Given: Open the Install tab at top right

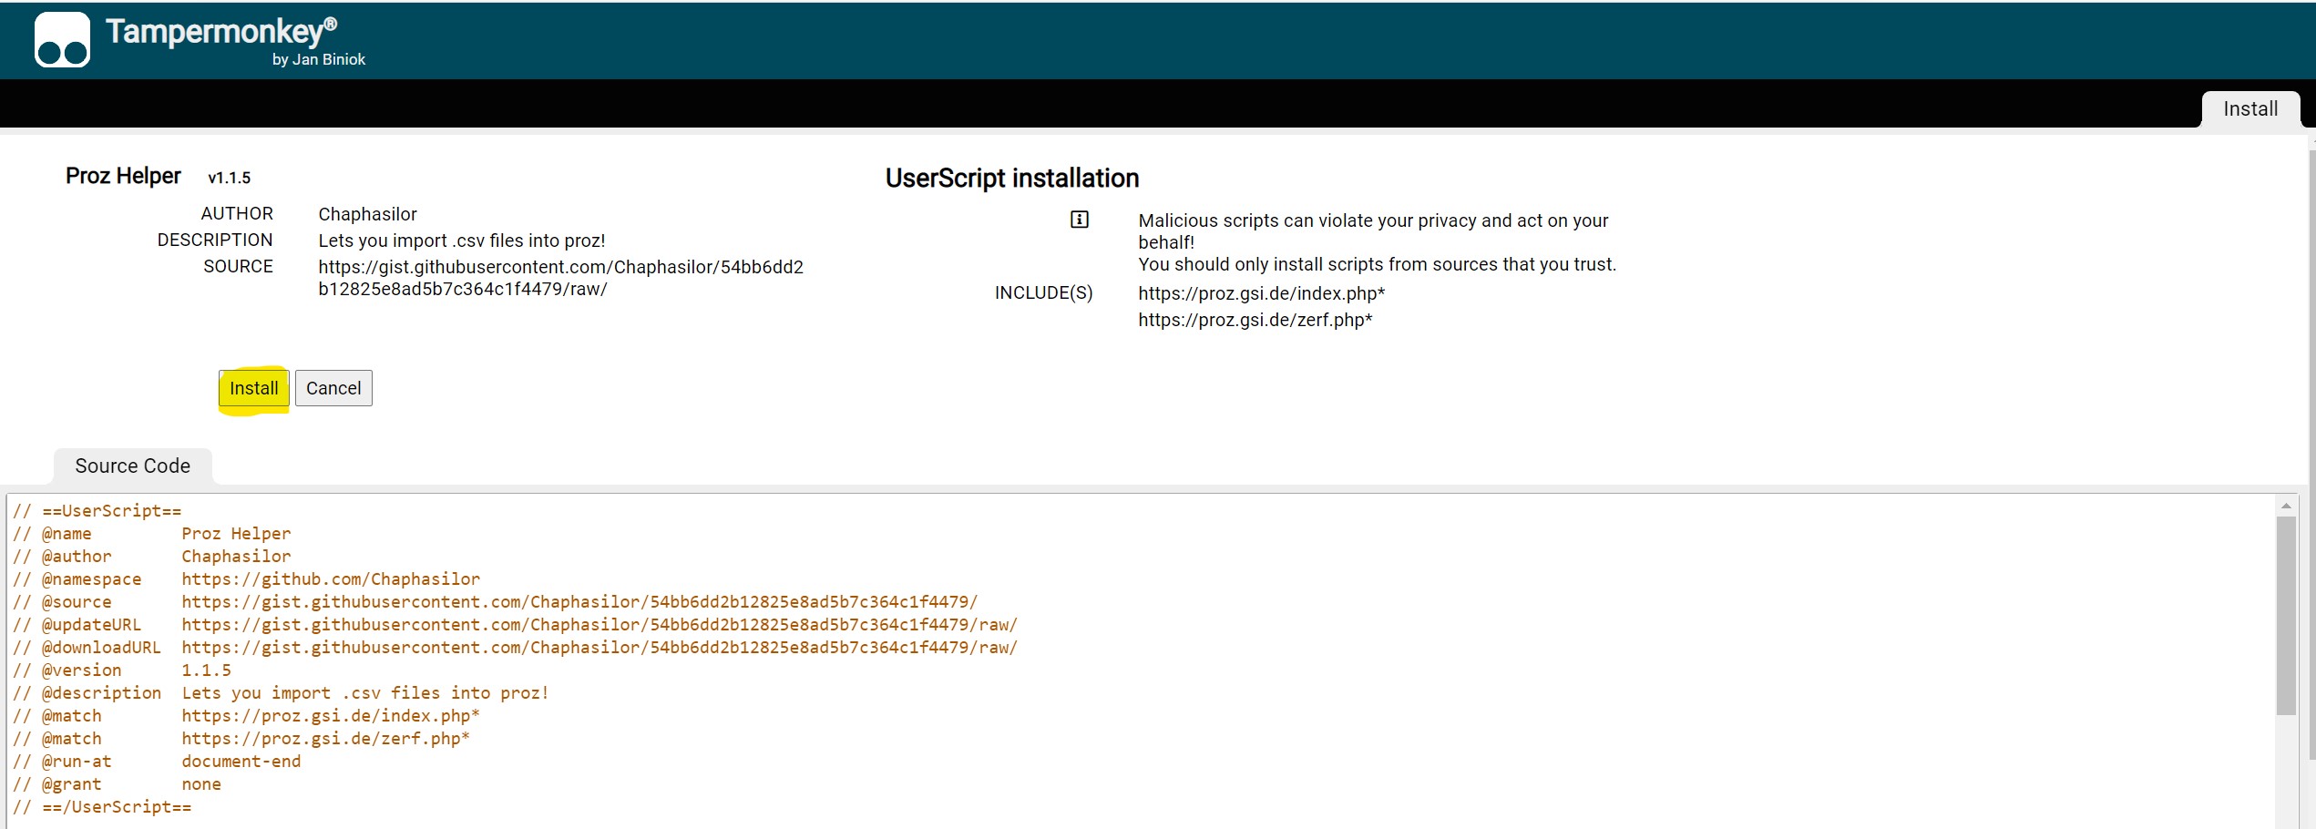Looking at the screenshot, I should 2249,109.
